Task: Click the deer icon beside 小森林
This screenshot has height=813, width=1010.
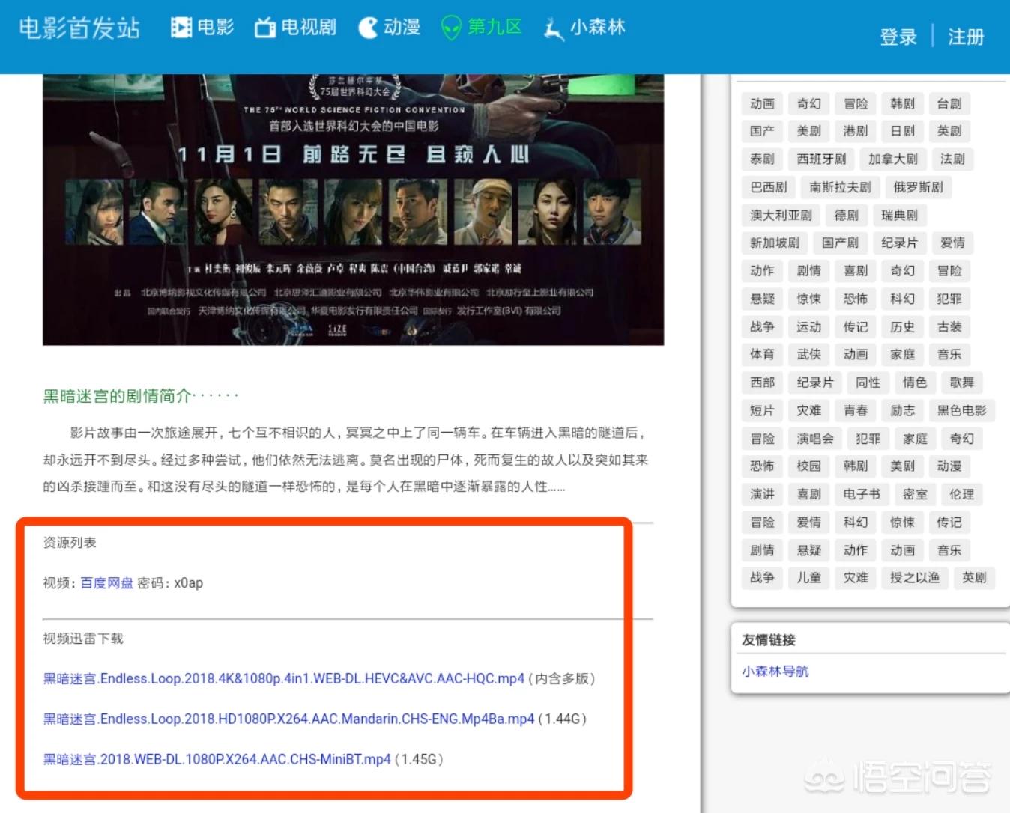Action: click(553, 28)
